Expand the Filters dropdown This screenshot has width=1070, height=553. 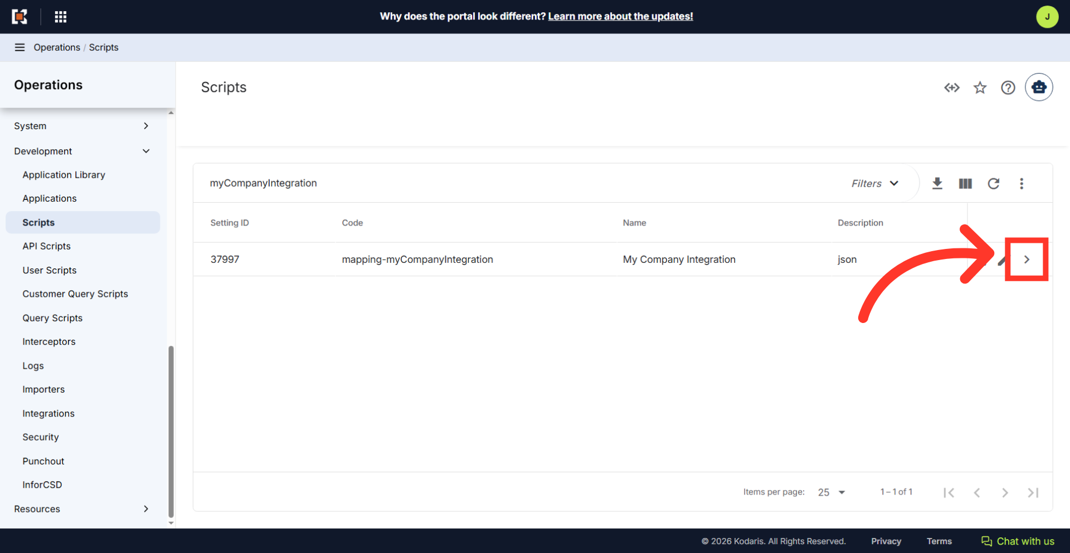coord(875,183)
